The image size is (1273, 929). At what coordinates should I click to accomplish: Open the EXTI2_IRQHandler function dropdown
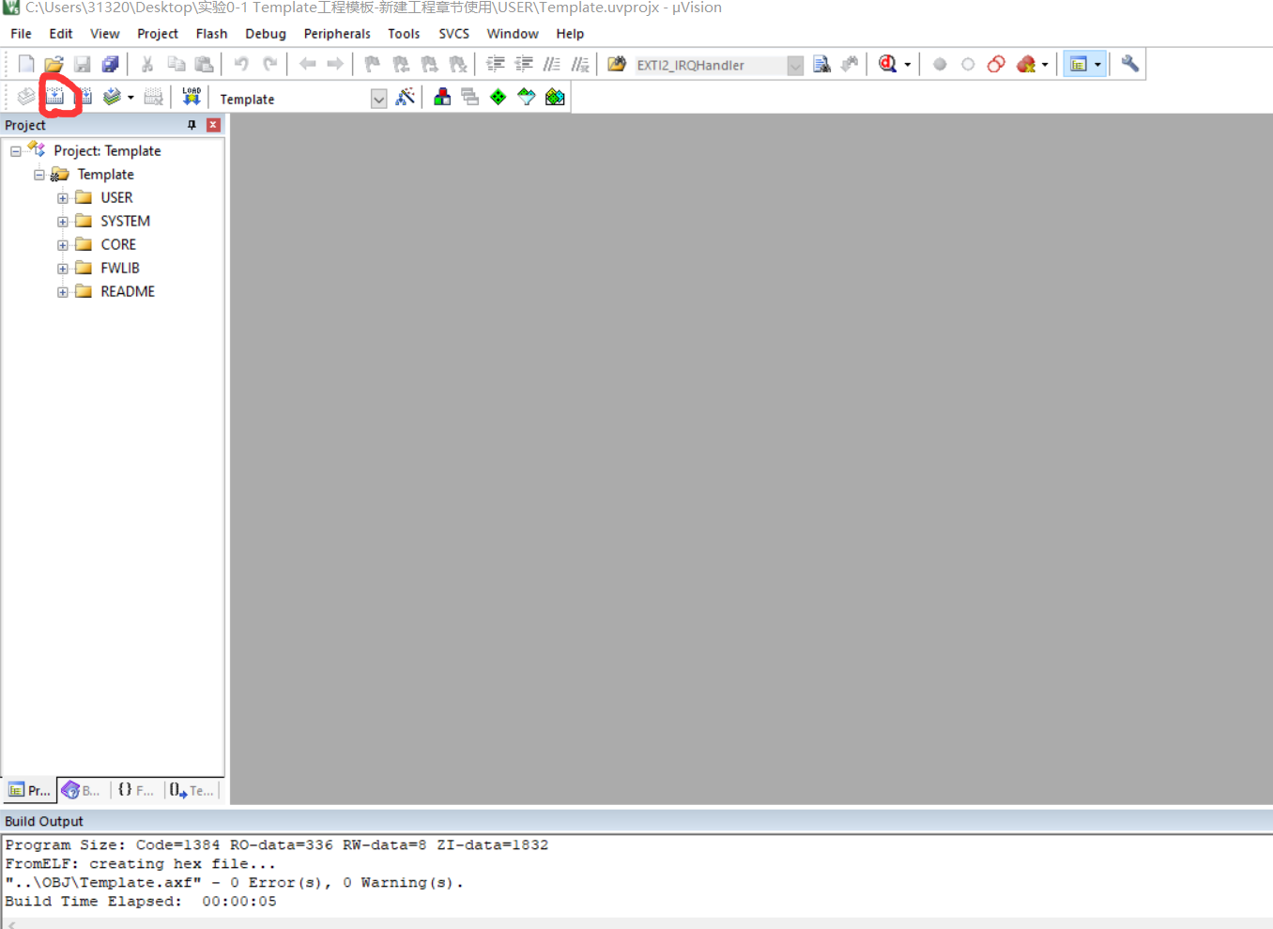pyautogui.click(x=795, y=65)
